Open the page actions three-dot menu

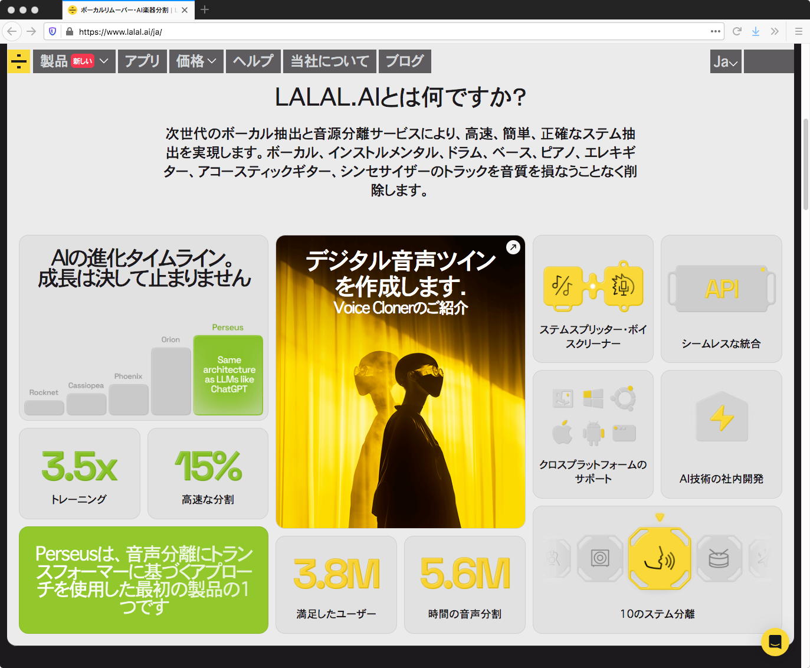pos(716,31)
